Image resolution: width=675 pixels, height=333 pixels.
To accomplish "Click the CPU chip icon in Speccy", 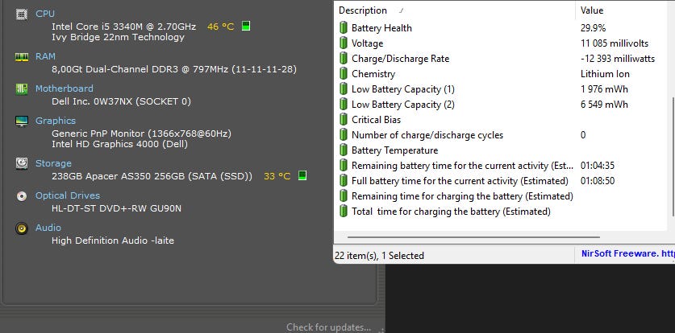I will pyautogui.click(x=22, y=14).
